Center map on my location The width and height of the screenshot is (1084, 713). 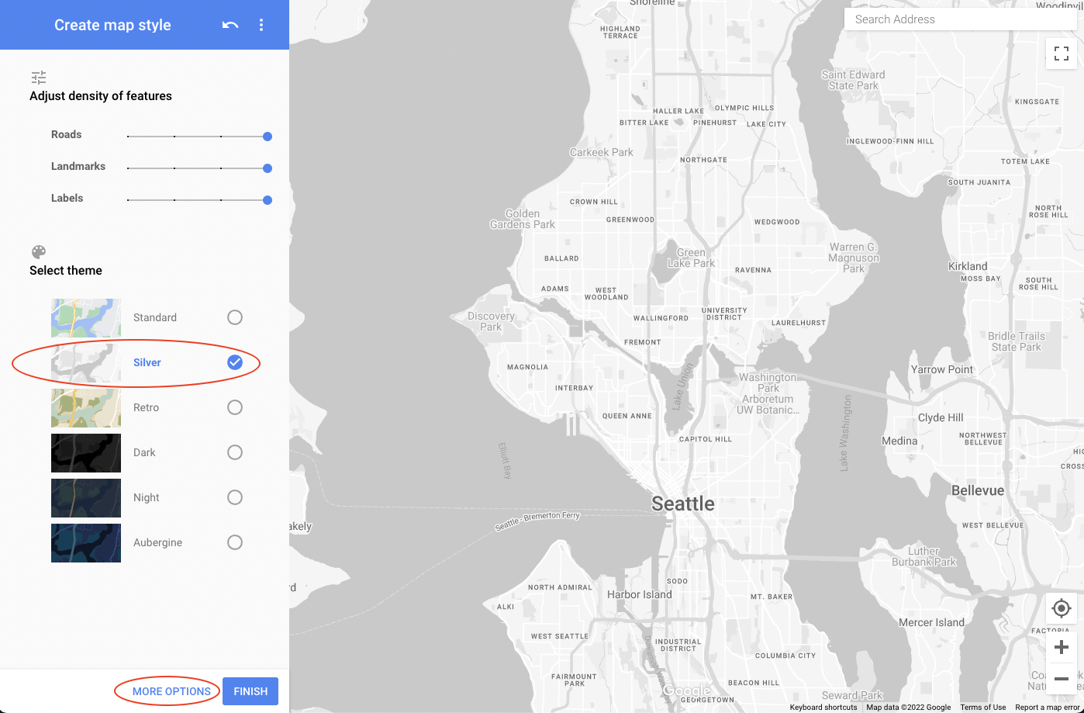point(1062,608)
